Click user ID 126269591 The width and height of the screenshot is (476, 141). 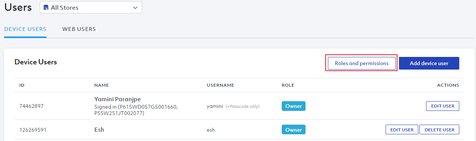(33, 130)
